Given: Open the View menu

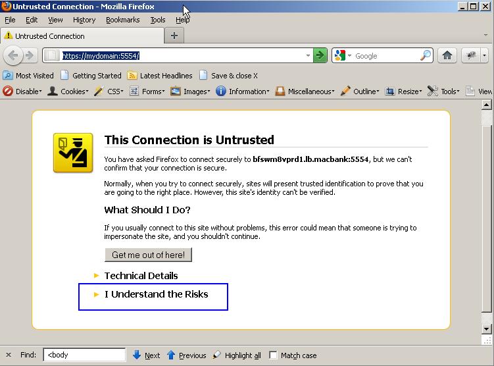Looking at the screenshot, I should pos(55,20).
